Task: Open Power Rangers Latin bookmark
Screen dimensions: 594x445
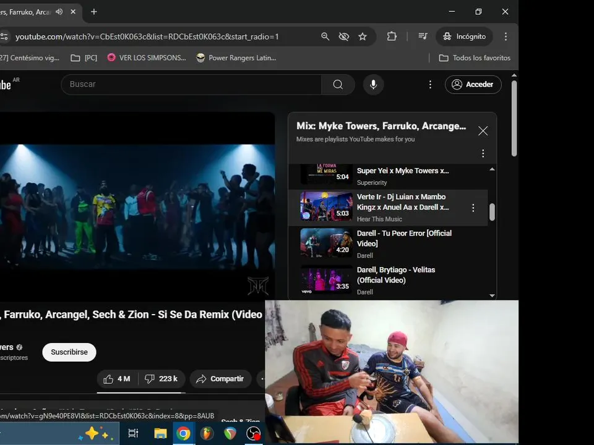Action: (x=236, y=58)
